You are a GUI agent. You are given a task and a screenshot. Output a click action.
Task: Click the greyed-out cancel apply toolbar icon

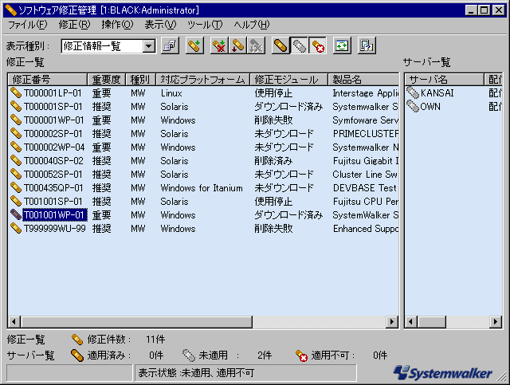coord(257,45)
